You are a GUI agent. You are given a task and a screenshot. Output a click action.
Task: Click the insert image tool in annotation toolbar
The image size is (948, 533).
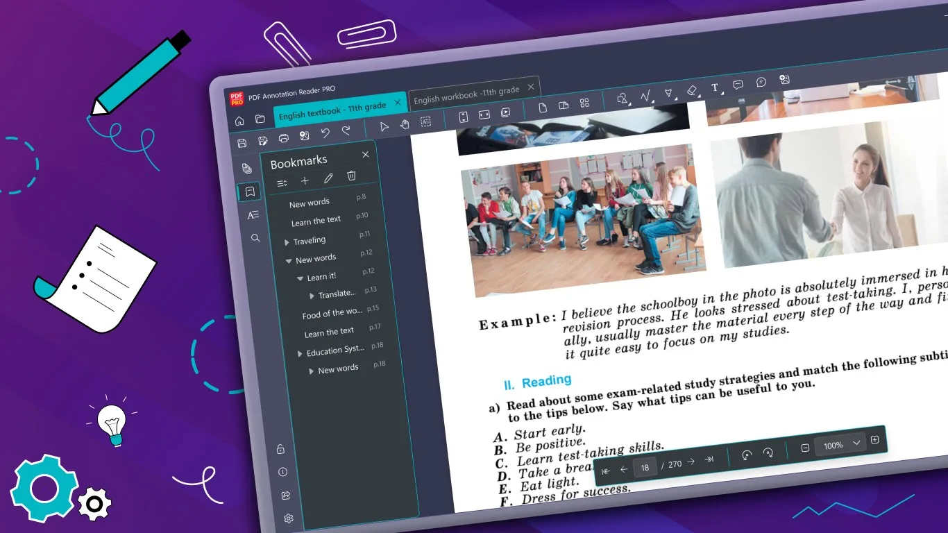[x=784, y=79]
